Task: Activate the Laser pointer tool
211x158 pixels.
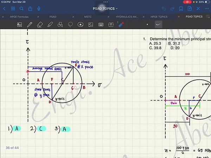Action: (x=121, y=24)
